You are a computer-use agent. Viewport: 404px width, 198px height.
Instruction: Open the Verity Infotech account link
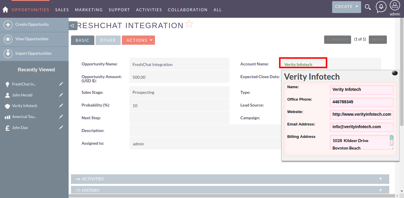click(x=298, y=65)
